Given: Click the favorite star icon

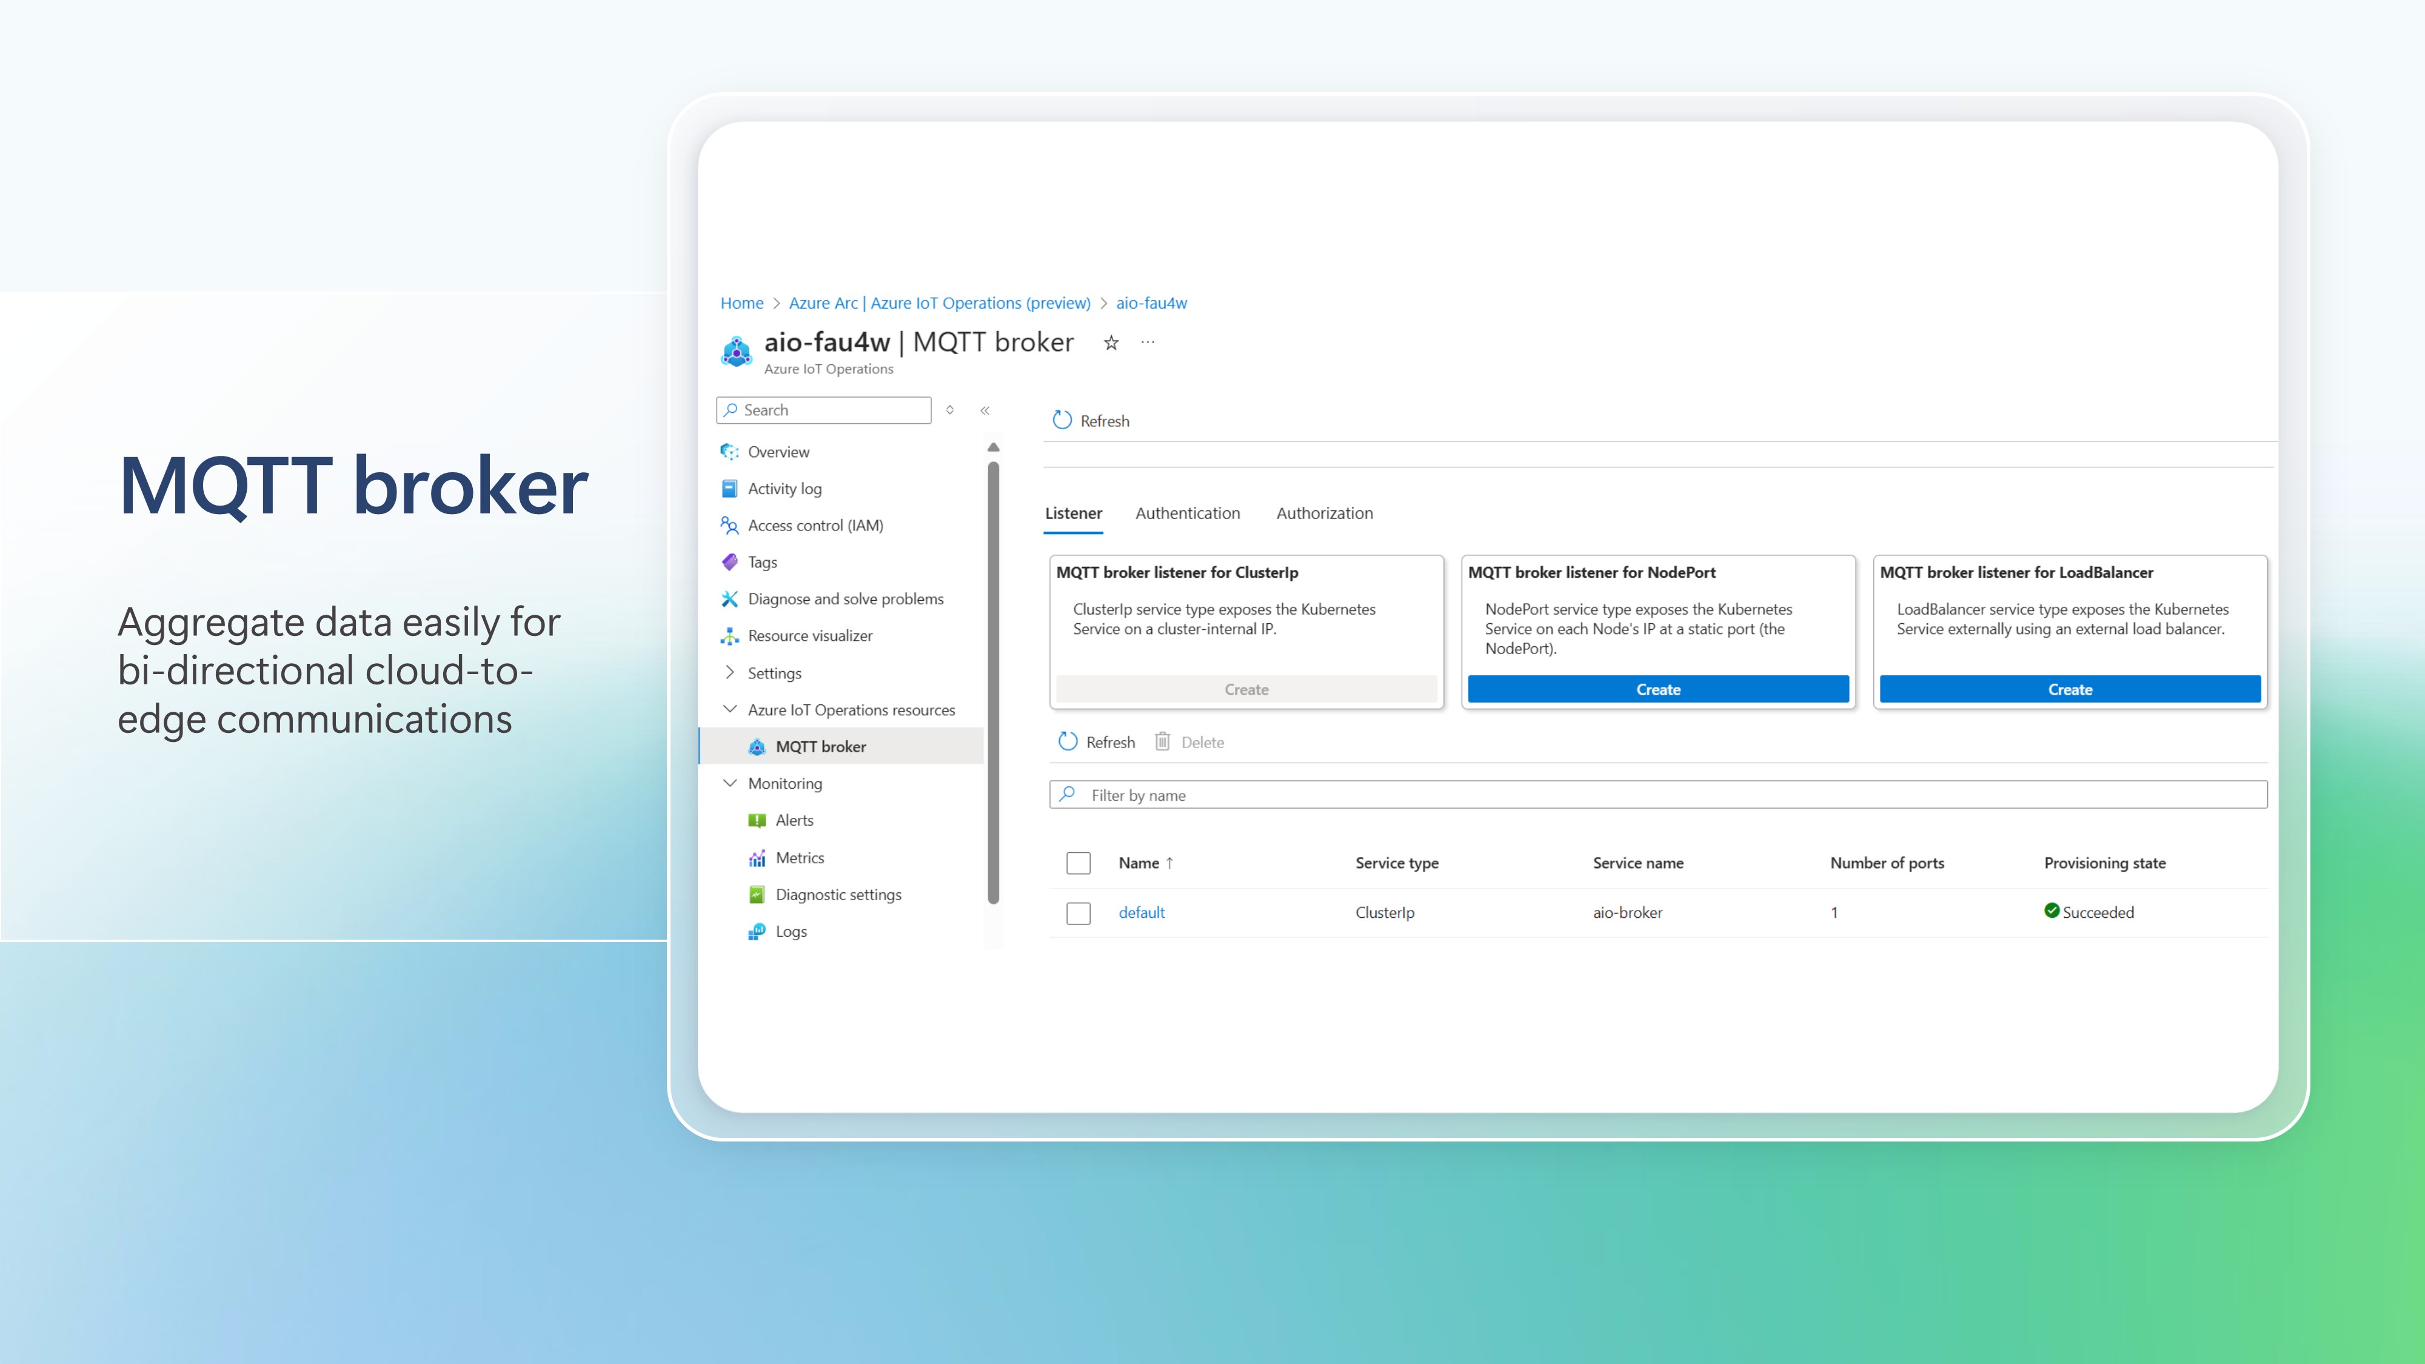Looking at the screenshot, I should coord(1111,343).
